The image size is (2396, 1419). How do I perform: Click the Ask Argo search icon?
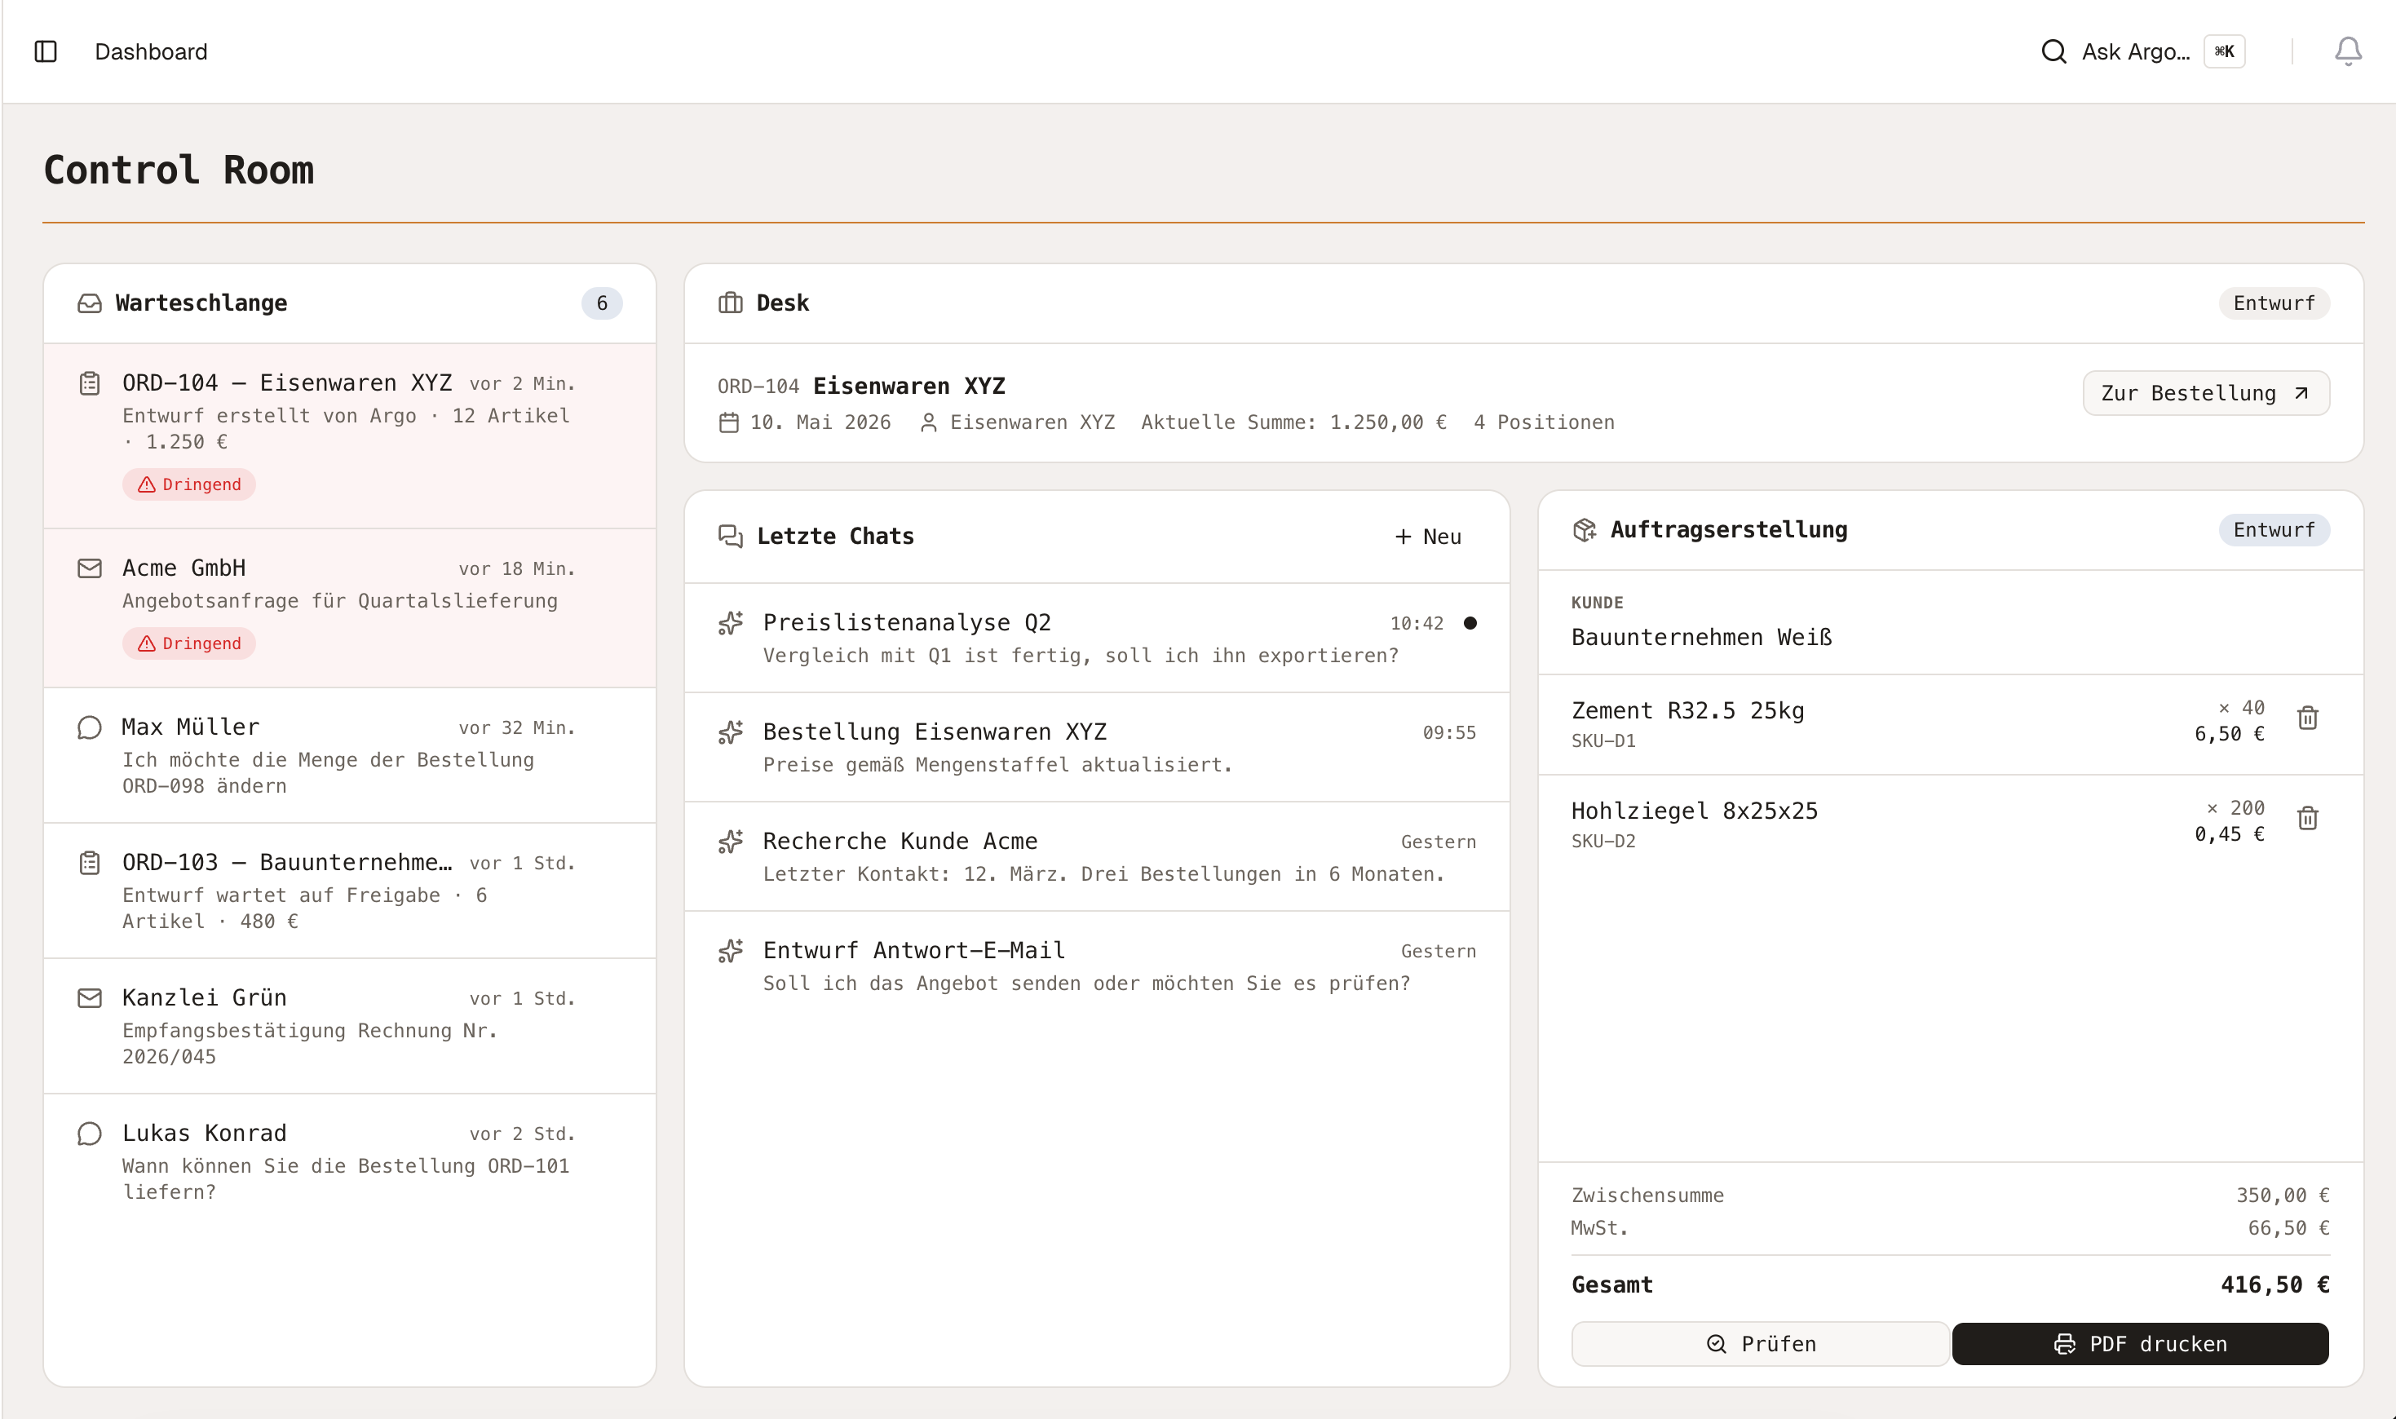tap(2053, 51)
